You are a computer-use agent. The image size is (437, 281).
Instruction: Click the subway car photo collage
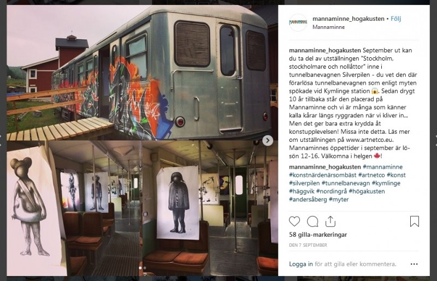pos(142,140)
